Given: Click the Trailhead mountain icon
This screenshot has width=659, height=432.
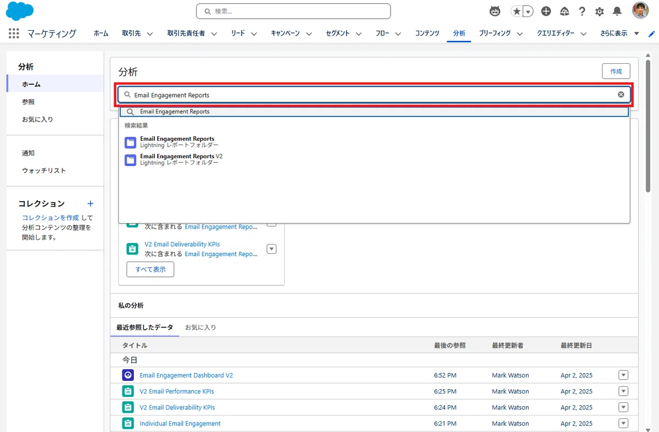Looking at the screenshot, I should click(564, 11).
